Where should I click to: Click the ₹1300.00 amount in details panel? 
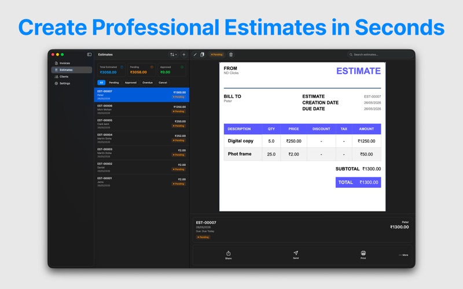click(x=399, y=227)
